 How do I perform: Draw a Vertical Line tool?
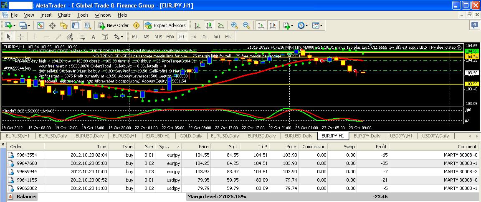35,37
